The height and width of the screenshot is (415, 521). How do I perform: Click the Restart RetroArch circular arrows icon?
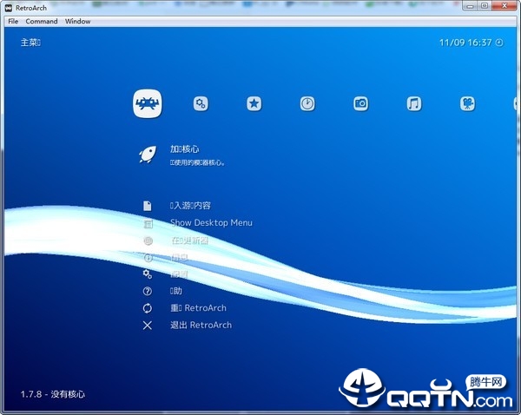148,308
